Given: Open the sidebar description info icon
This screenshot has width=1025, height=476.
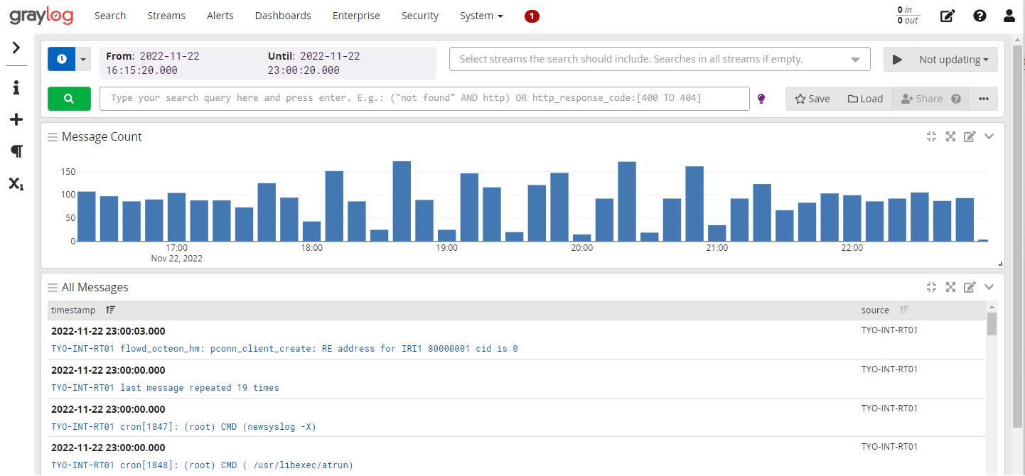Looking at the screenshot, I should 16,88.
